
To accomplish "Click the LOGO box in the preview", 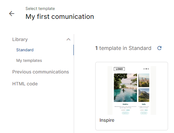I will click(x=119, y=69).
